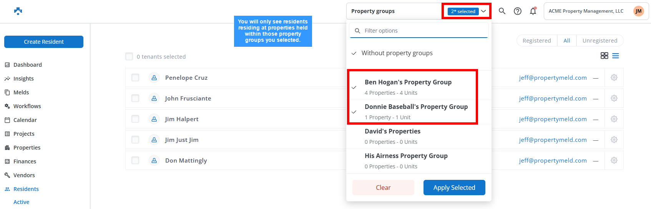
Task: Open the help question mark icon
Action: 518,11
